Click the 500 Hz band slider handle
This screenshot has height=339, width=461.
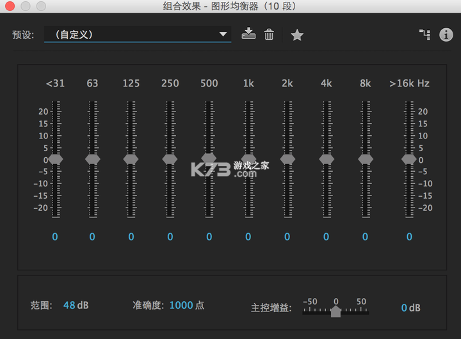(209, 158)
